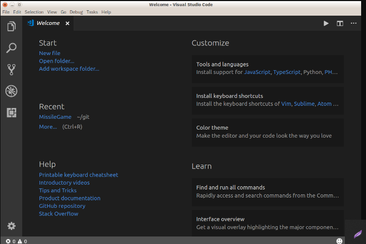Open the Selection menu
This screenshot has height=244, width=366.
34,12
